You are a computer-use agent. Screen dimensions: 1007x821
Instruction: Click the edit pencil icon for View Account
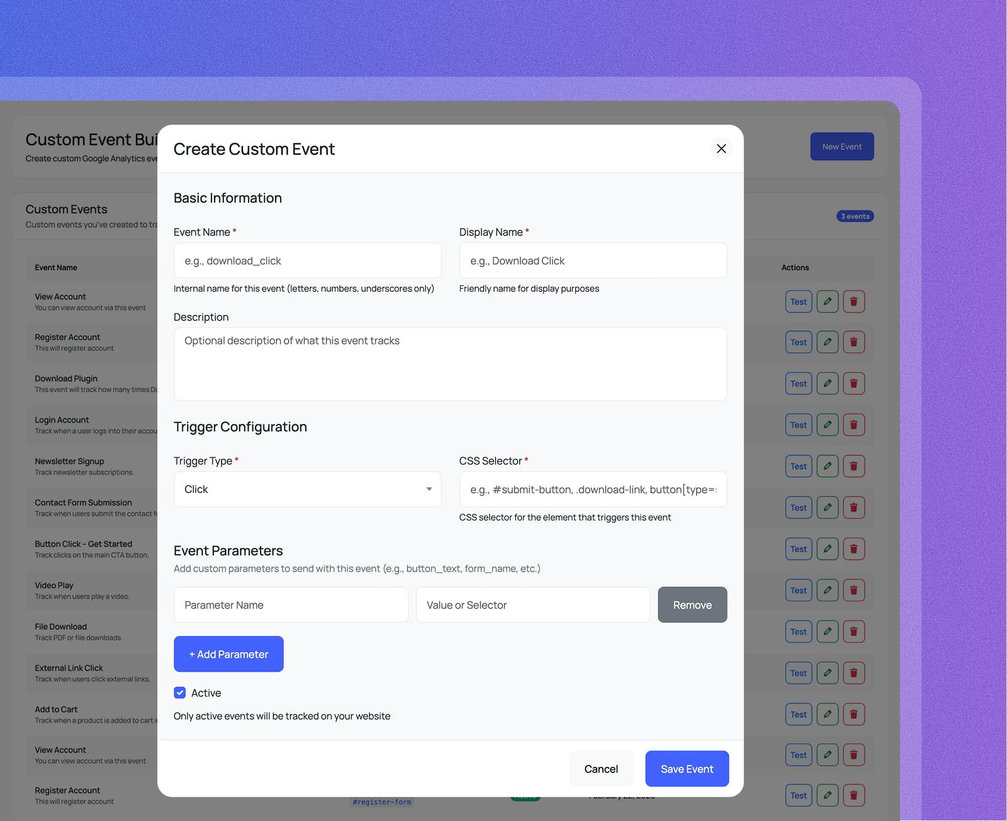tap(827, 301)
